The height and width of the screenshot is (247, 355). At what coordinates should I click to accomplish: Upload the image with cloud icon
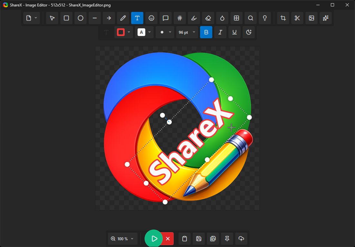coord(241,239)
